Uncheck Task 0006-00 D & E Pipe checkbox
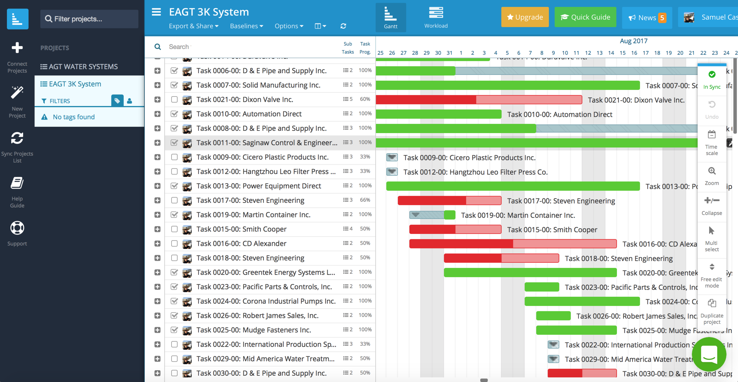The image size is (738, 382). pos(174,71)
